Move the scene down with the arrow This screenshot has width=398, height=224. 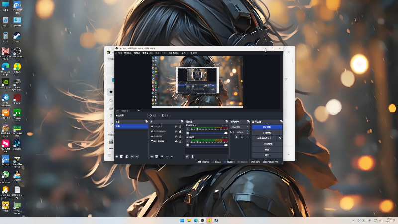(x=137, y=157)
